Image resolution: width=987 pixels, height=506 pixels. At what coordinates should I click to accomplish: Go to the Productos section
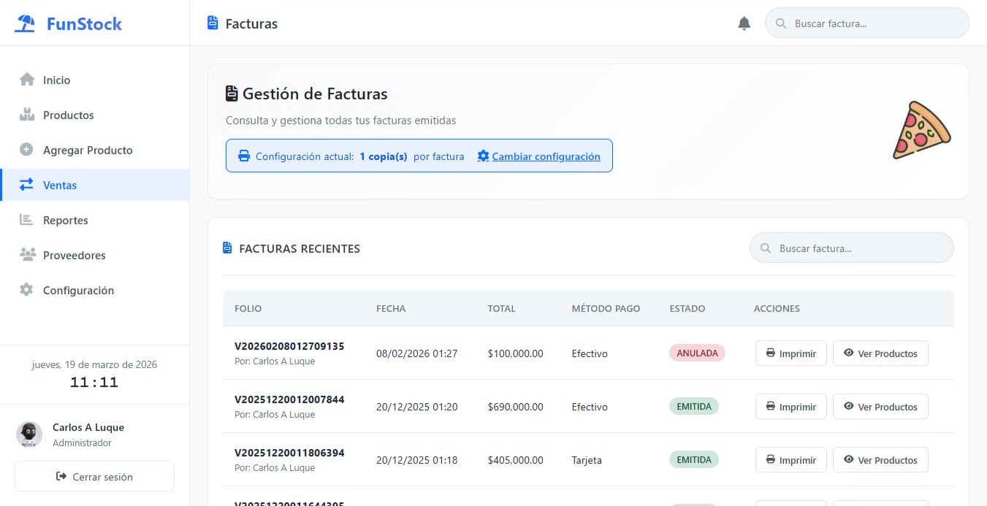pyautogui.click(x=68, y=115)
